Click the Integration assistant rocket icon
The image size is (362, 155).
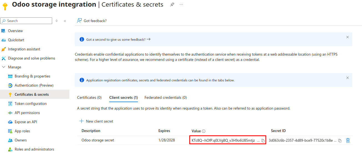pos(3,49)
